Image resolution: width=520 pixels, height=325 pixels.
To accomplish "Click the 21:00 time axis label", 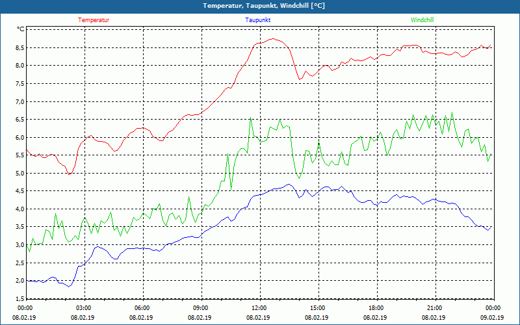I will pyautogui.click(x=435, y=308).
